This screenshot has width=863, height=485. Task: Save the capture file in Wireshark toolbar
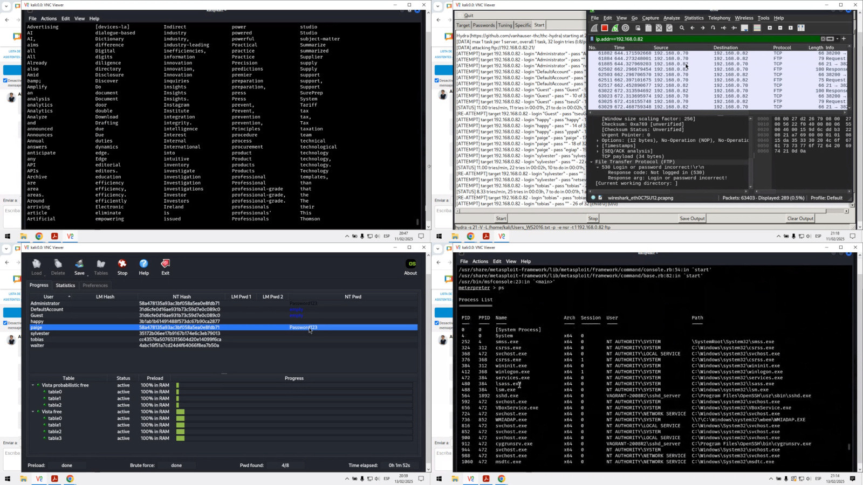point(648,28)
